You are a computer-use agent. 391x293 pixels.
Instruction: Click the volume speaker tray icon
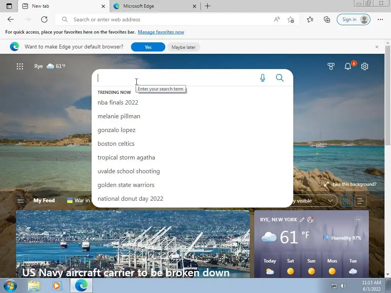coord(343,286)
